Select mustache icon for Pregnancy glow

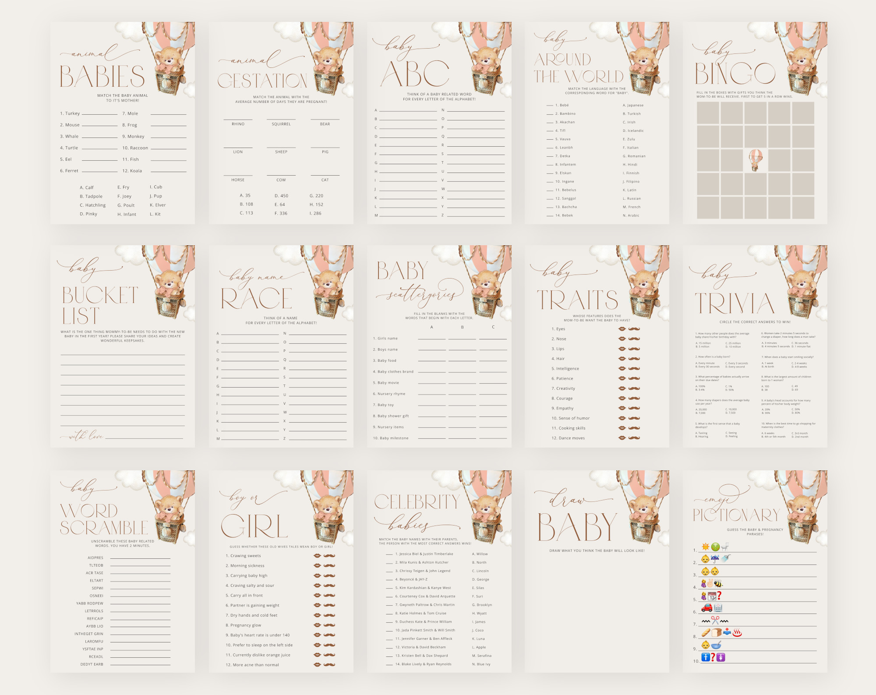pos(329,625)
